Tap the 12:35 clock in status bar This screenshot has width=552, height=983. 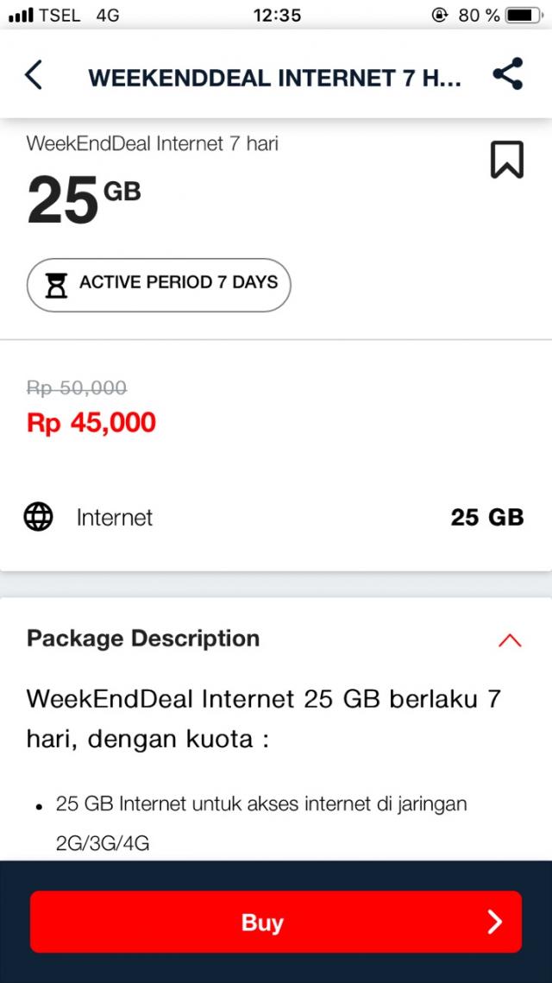pos(277,16)
